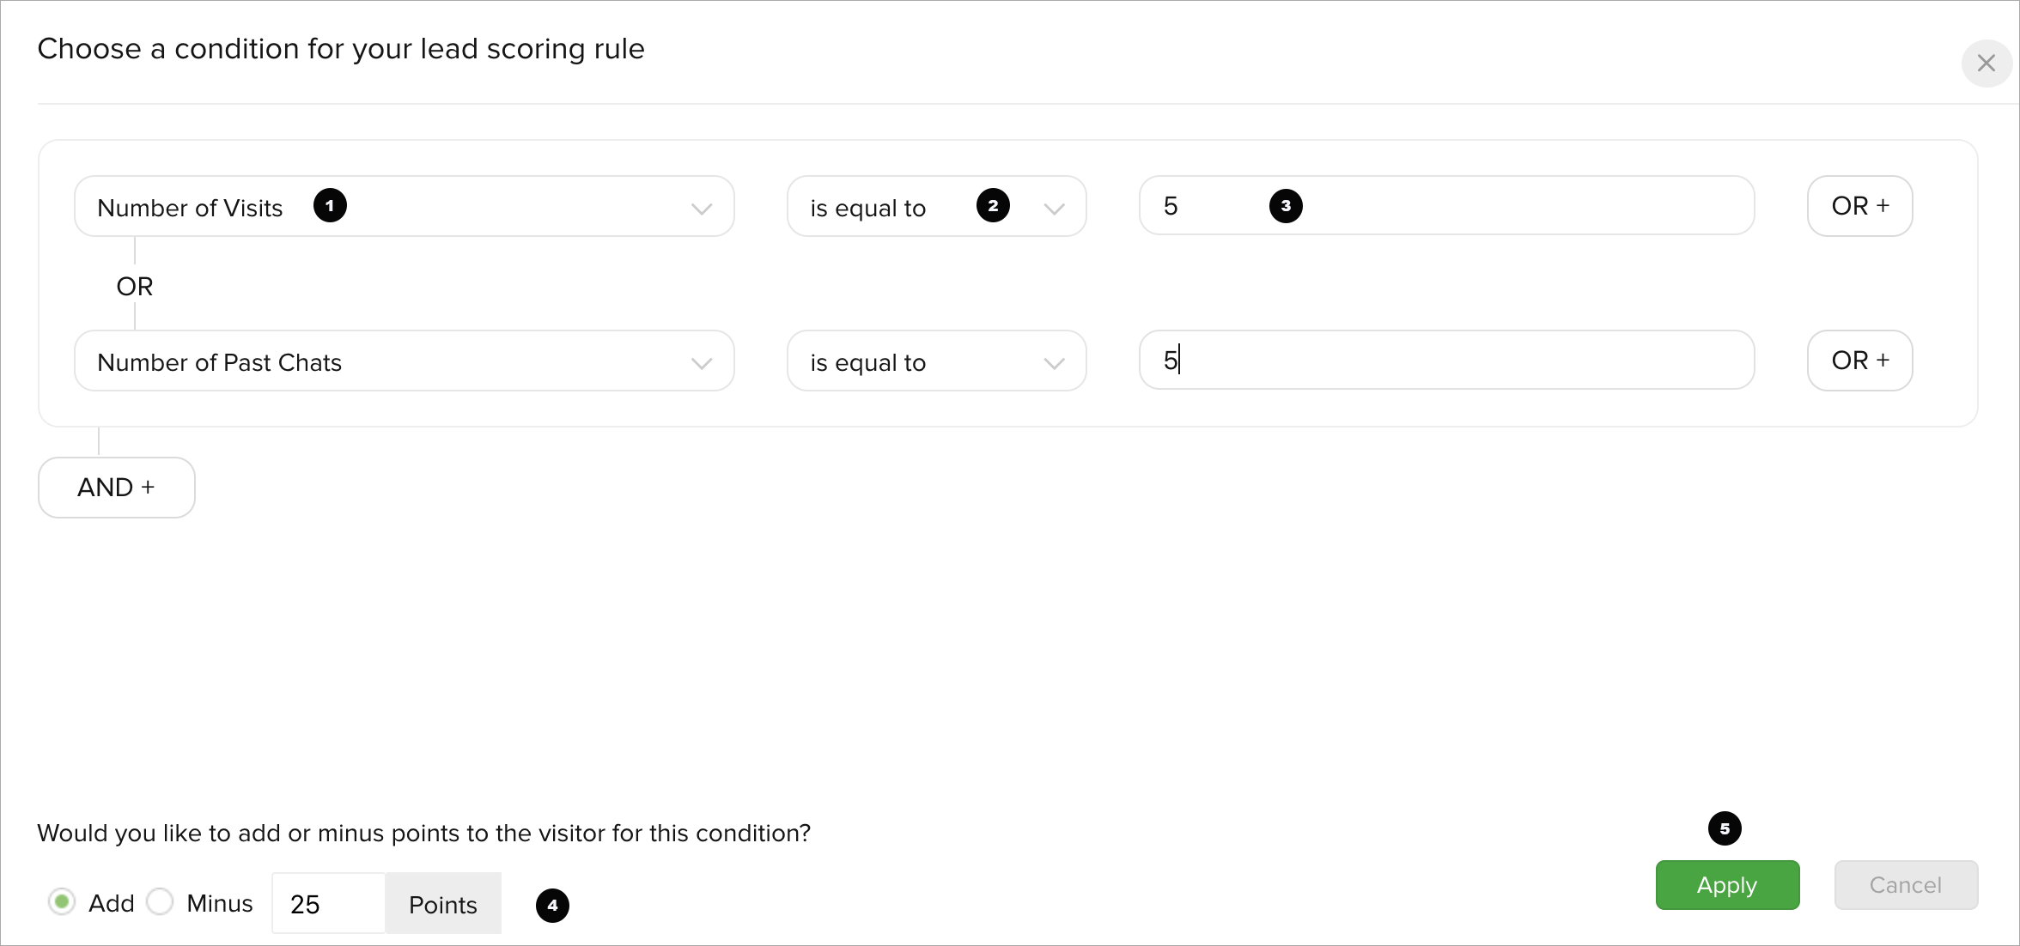Click the numbered marker 5 badge
The width and height of the screenshot is (2020, 946).
1725,828
